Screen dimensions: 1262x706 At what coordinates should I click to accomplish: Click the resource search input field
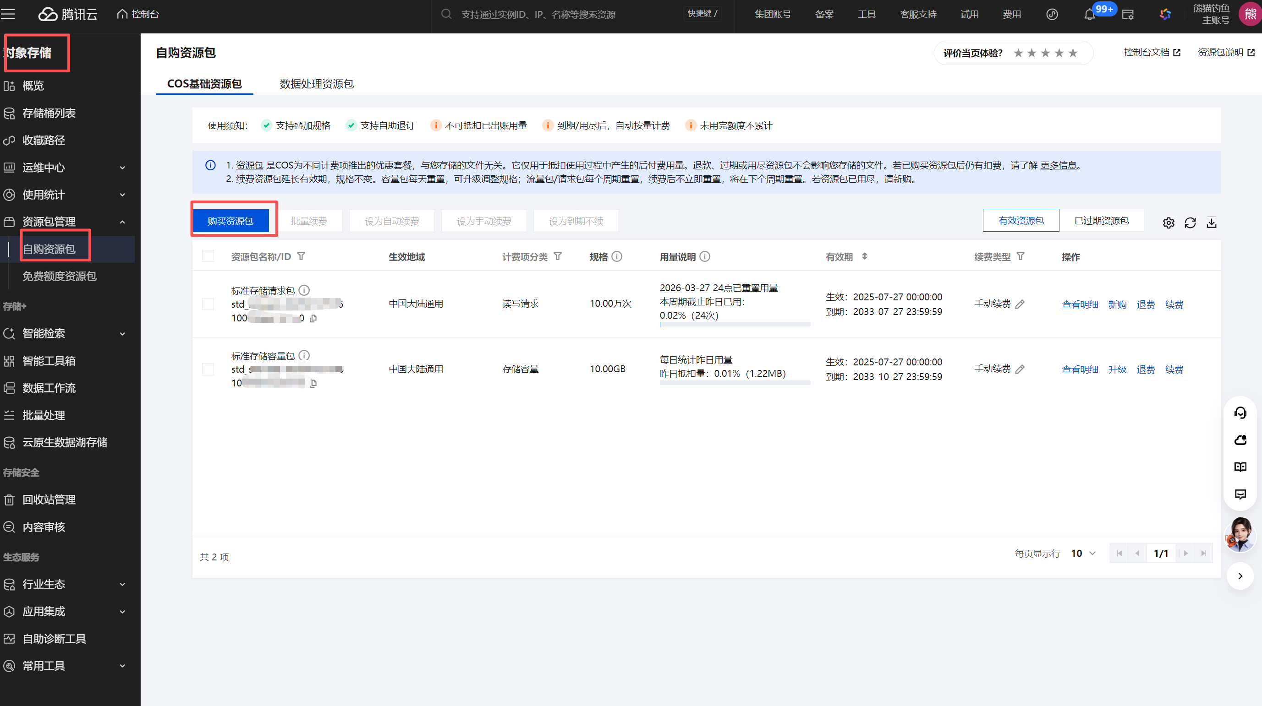(559, 14)
